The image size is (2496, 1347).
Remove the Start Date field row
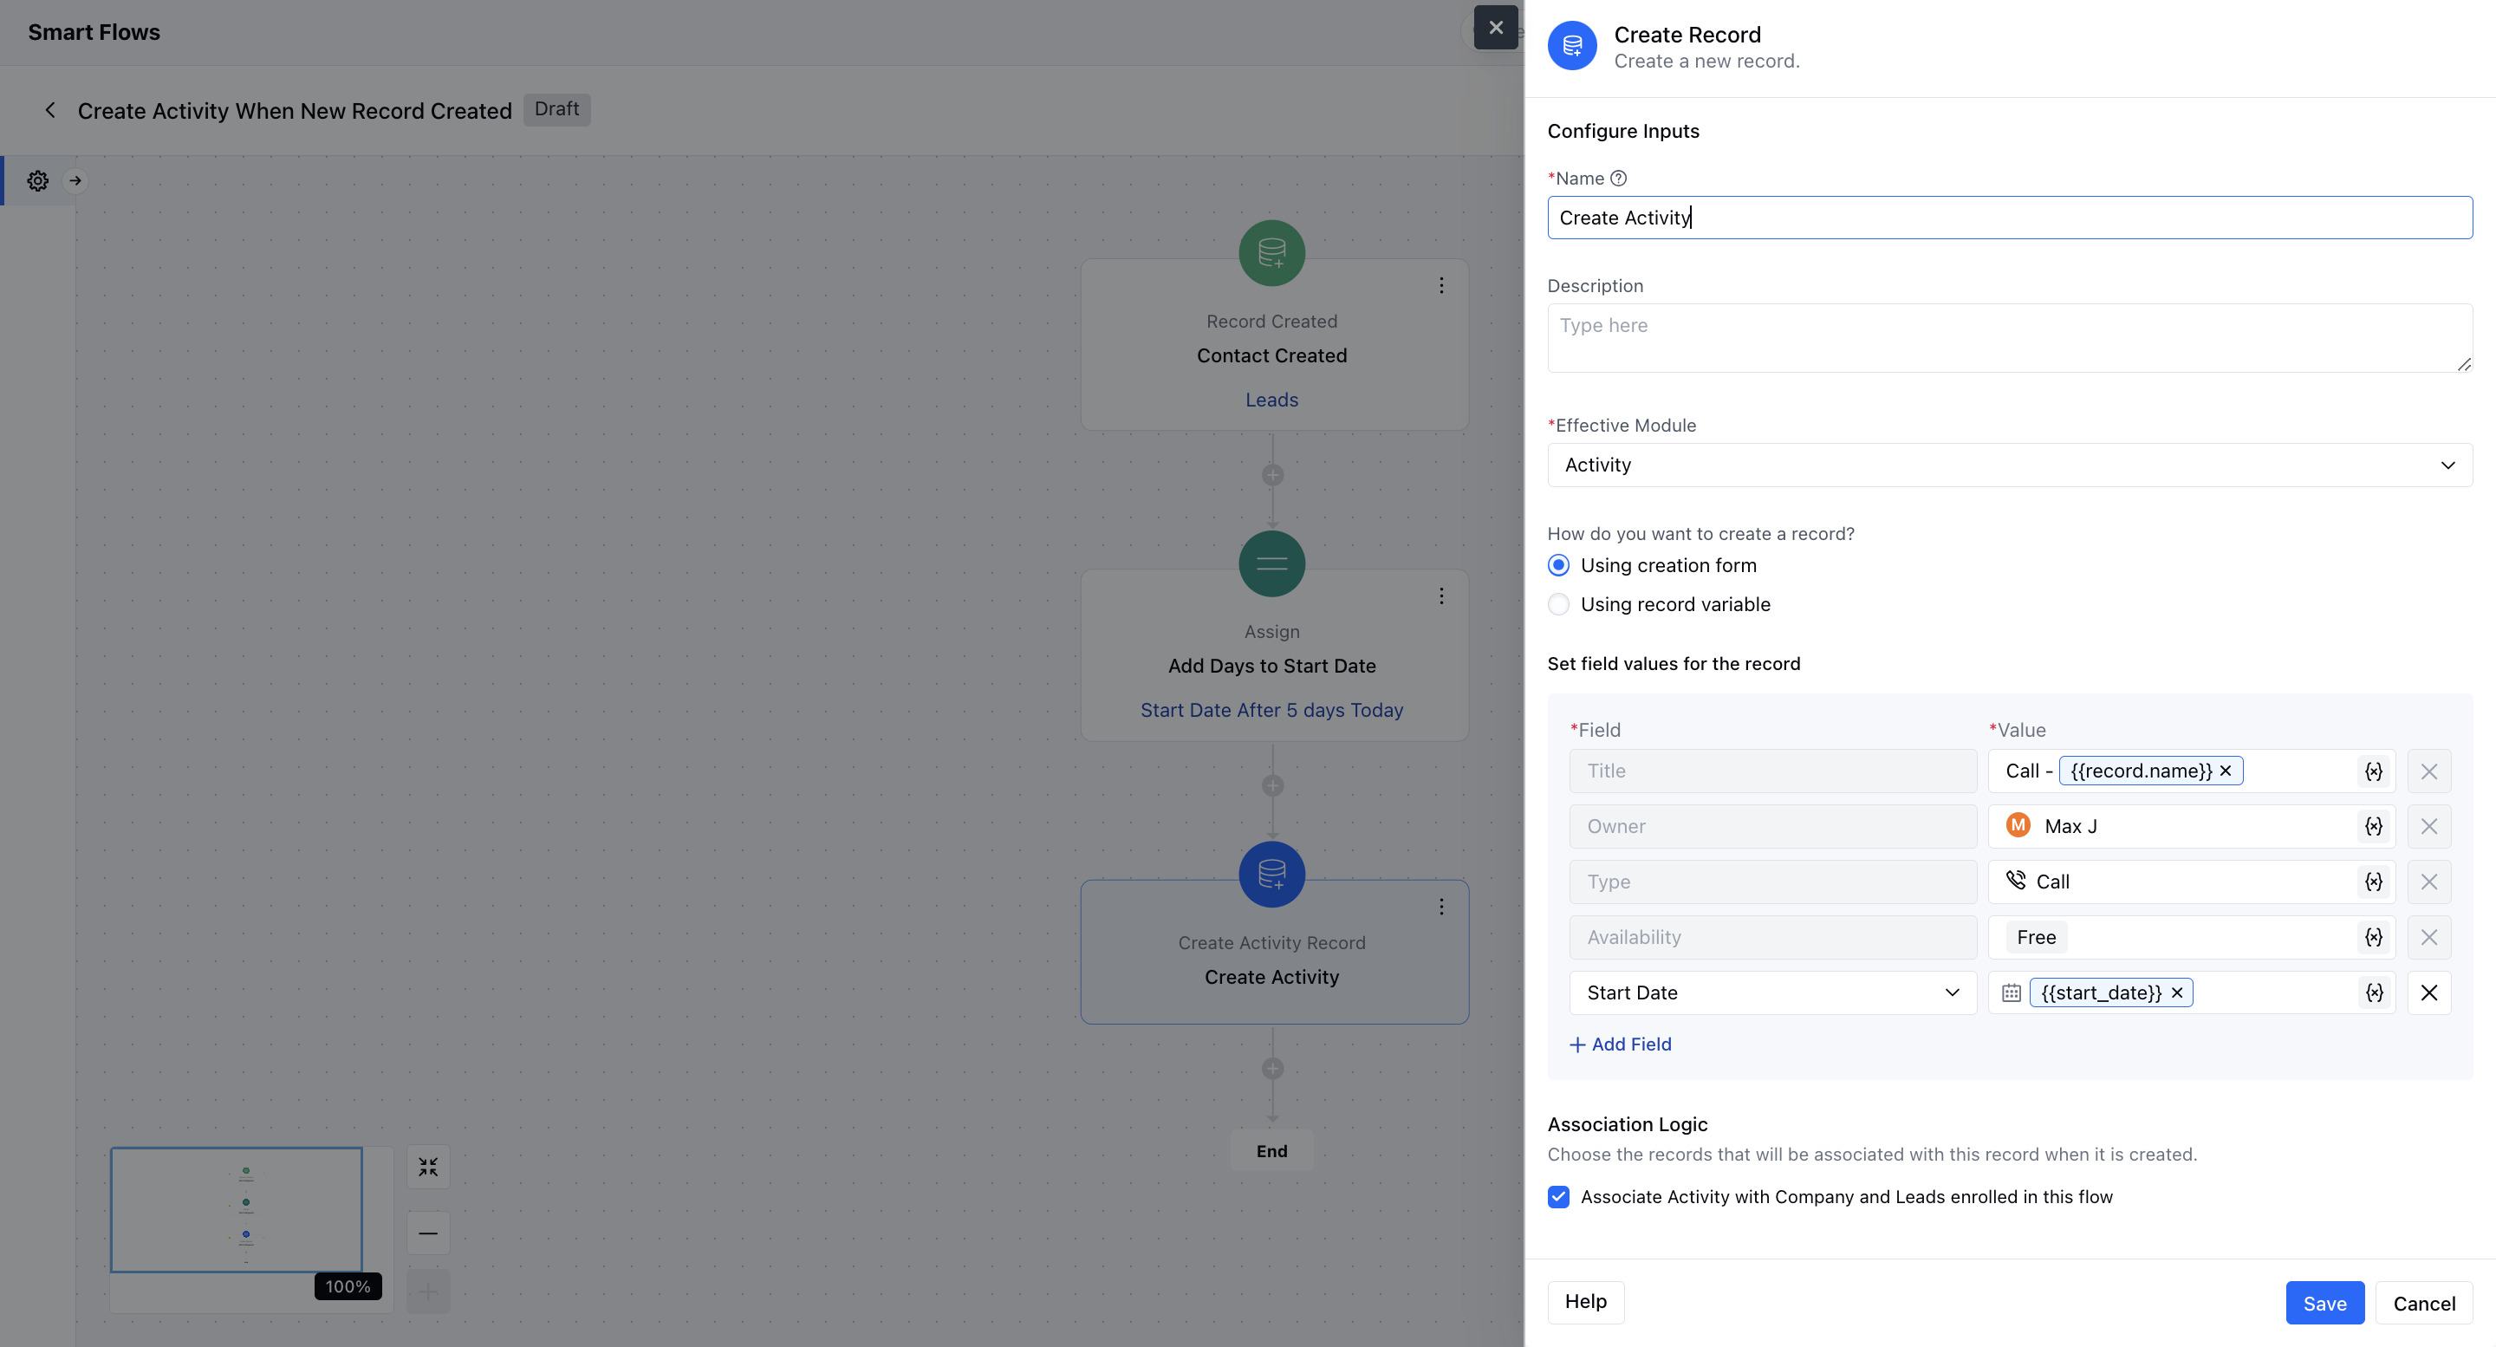(2428, 992)
